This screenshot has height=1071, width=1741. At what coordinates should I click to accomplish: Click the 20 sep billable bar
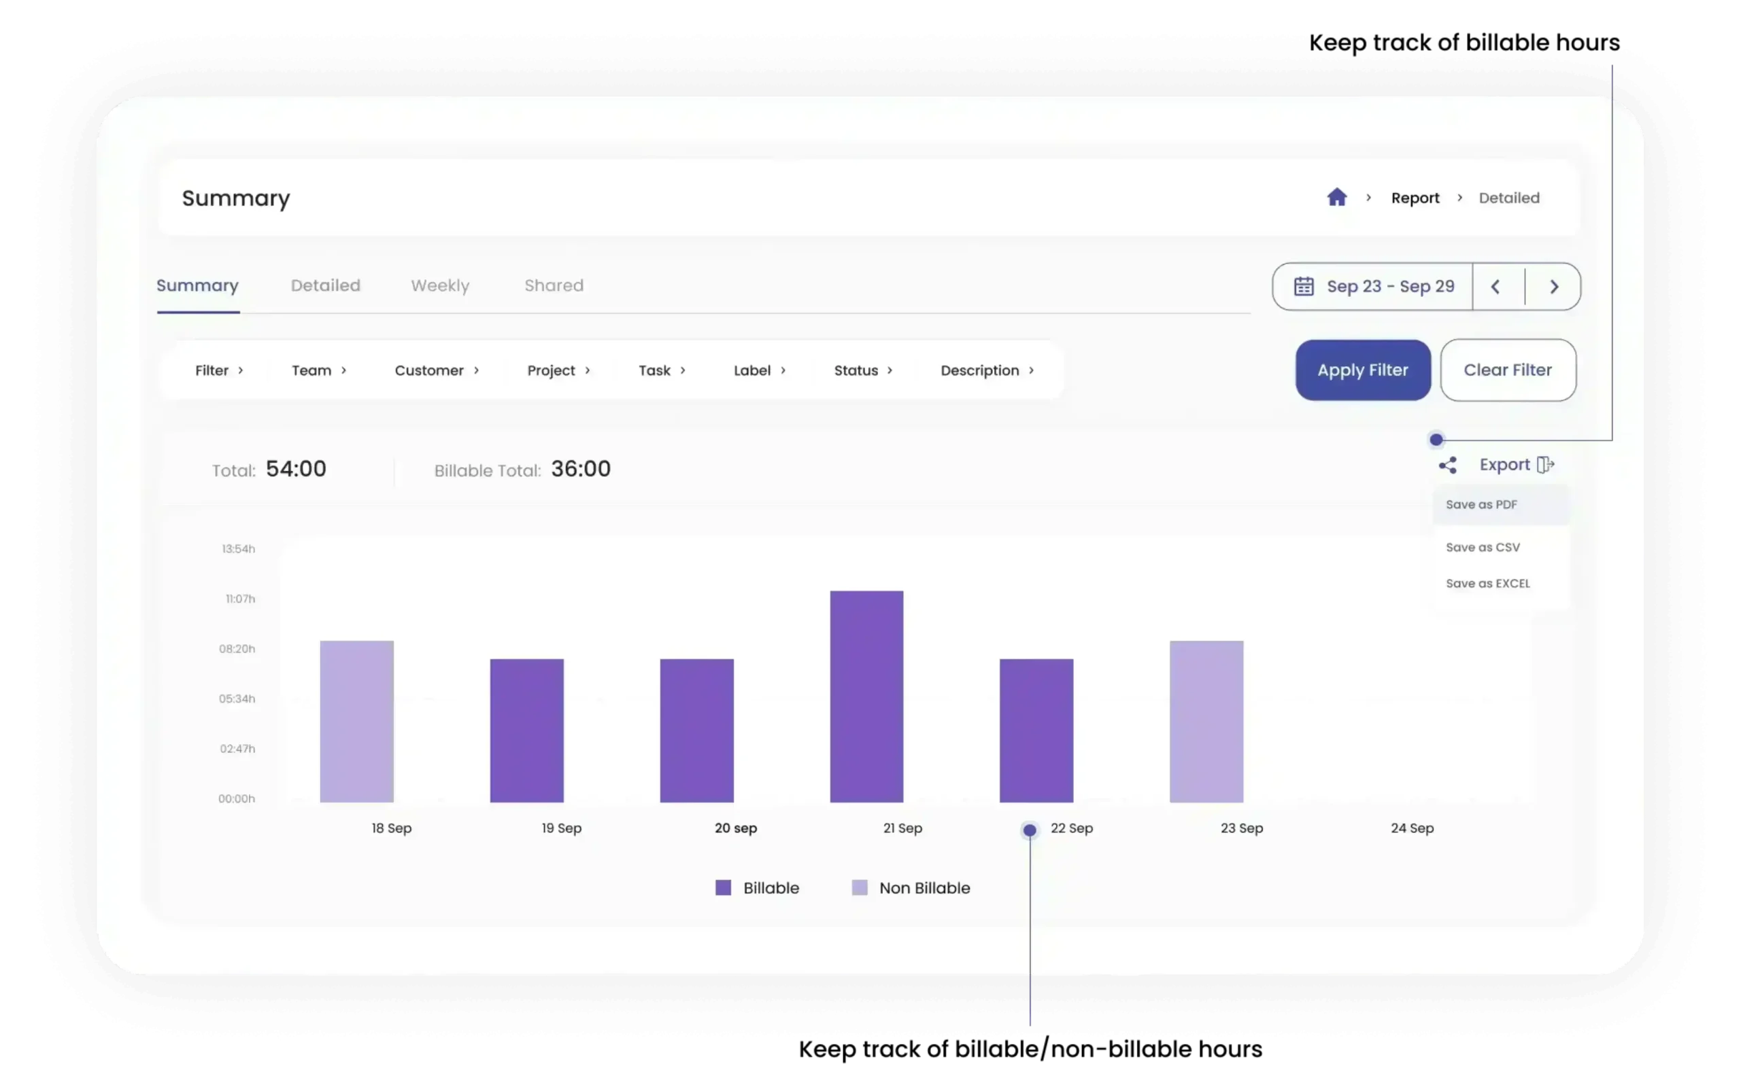pyautogui.click(x=696, y=731)
